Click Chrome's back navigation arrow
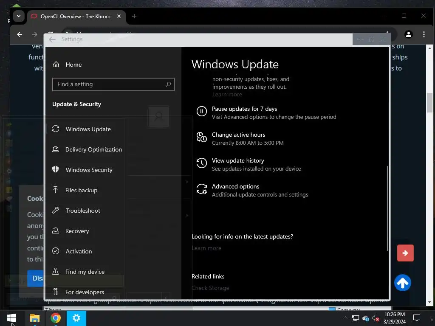 [20, 34]
